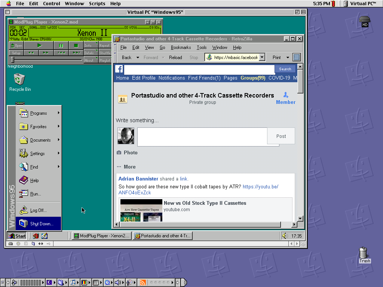Open RetroZilla Go menu

coord(162,47)
